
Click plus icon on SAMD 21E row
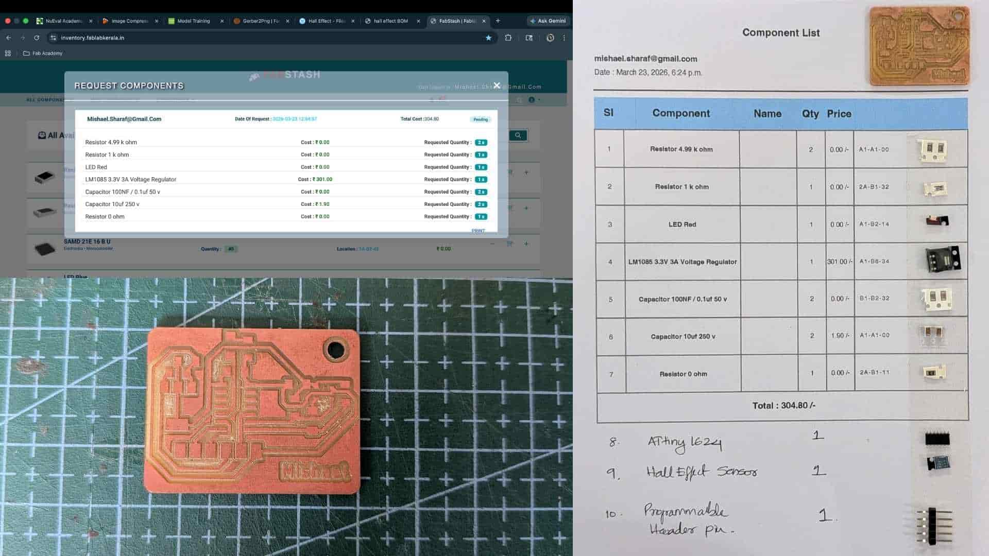point(526,244)
